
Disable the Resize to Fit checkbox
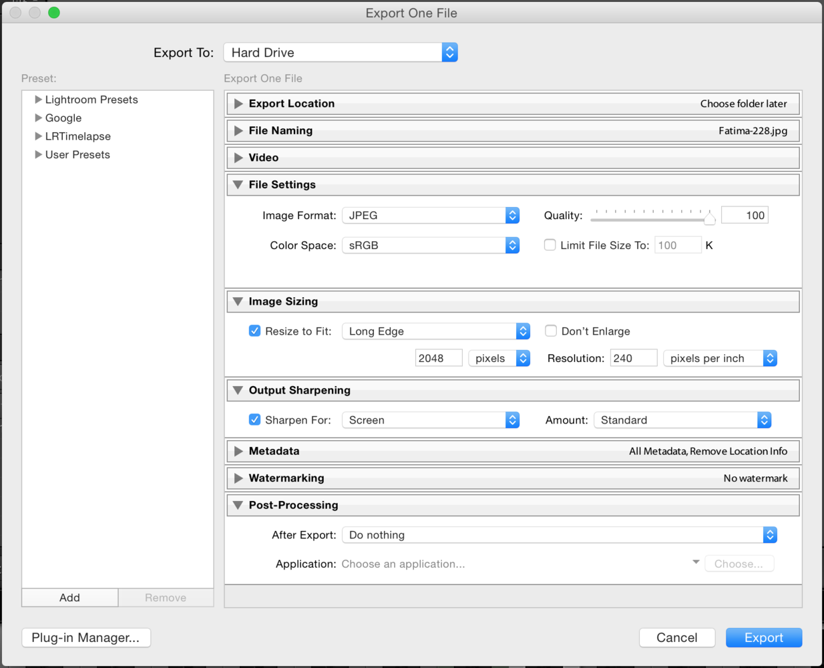coord(254,331)
